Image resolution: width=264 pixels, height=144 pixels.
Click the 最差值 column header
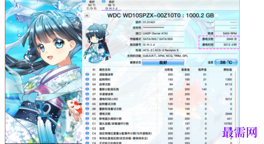(185, 70)
